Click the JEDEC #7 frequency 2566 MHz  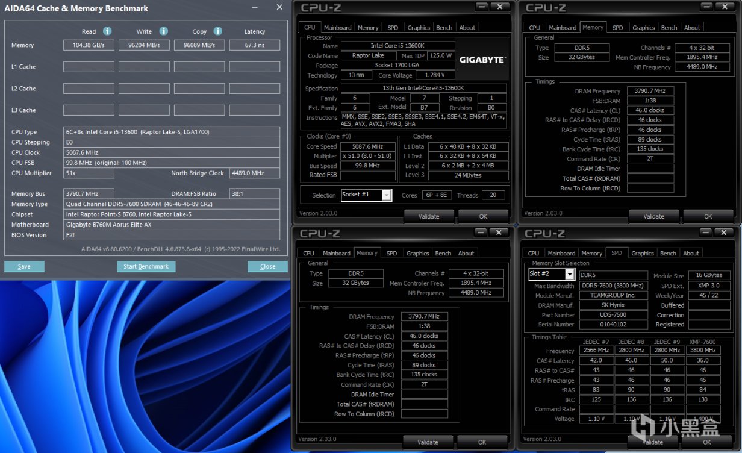pos(596,351)
